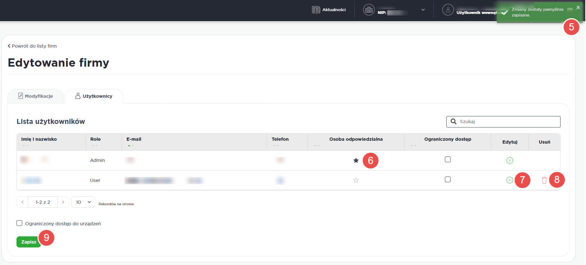
Task: Close the green success notification
Action: click(x=578, y=8)
